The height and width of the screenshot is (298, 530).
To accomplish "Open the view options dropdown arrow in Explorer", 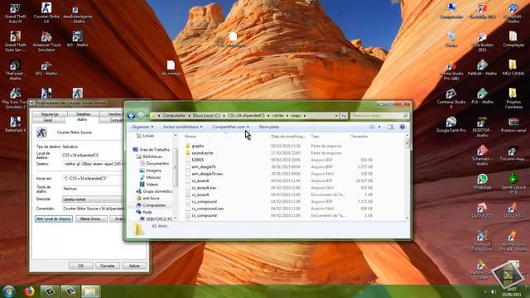I will click(x=379, y=127).
